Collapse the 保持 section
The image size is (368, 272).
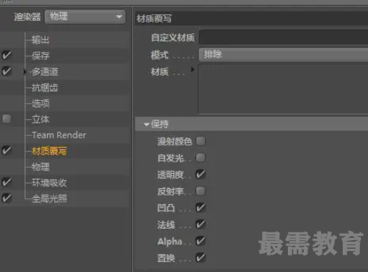click(146, 125)
